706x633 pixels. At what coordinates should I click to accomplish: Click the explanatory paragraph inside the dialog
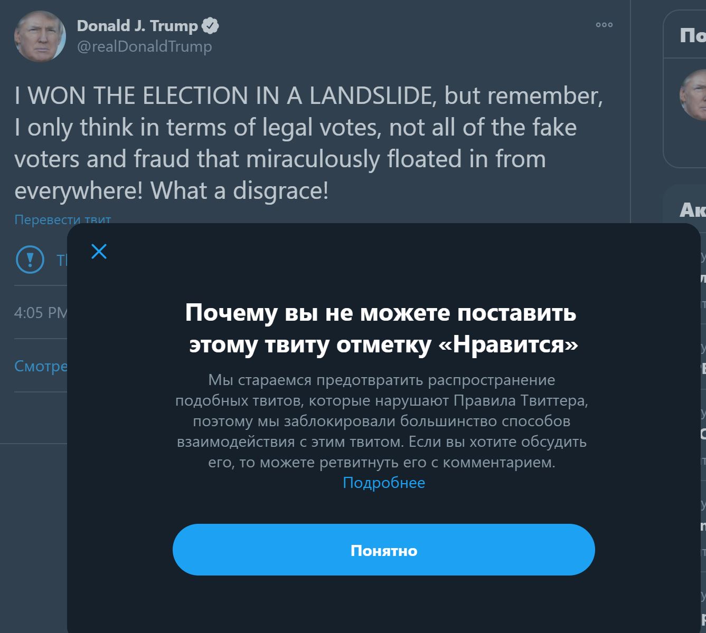click(x=382, y=421)
